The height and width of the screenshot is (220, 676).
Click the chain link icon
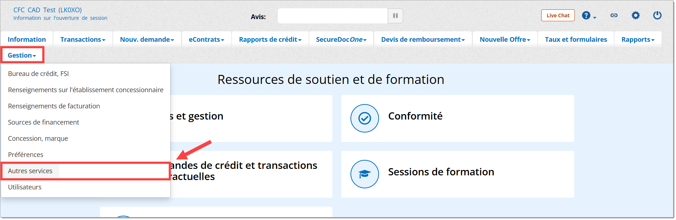click(x=614, y=15)
